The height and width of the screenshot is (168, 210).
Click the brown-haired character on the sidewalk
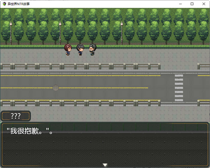coord(68,50)
